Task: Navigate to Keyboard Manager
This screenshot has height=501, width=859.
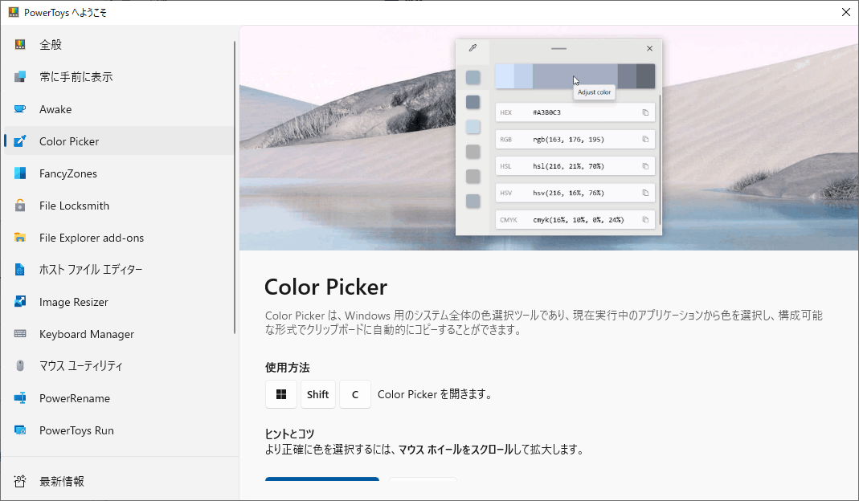Action: click(119, 334)
